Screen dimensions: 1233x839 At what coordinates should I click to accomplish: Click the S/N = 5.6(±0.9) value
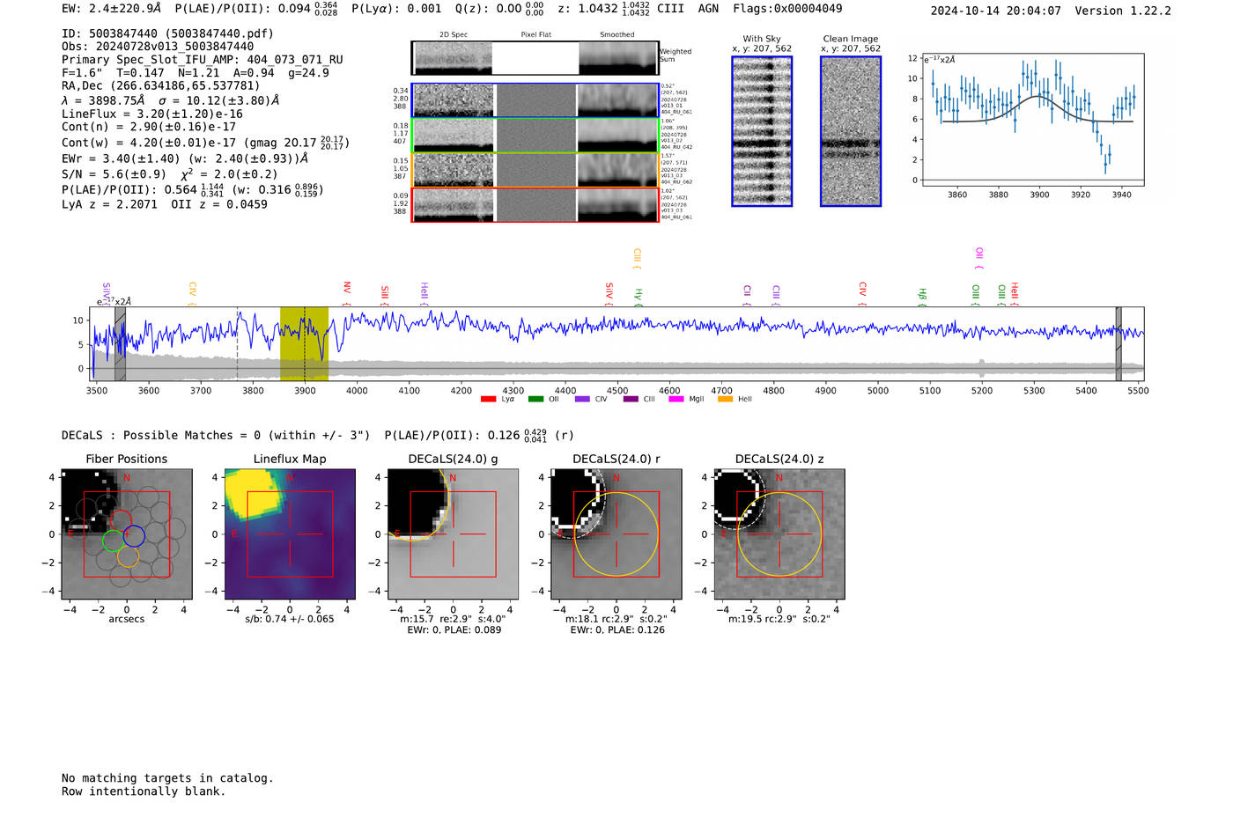coord(114,174)
